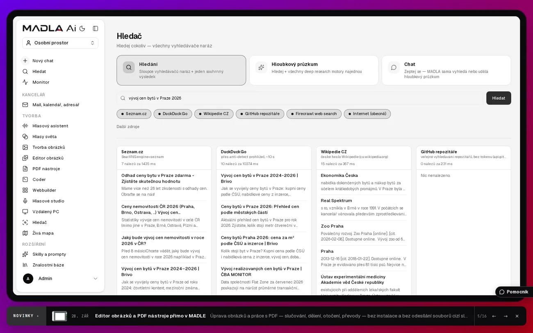This screenshot has width=533, height=333.
Task: Toggle dark mode moon icon
Action: click(82, 28)
